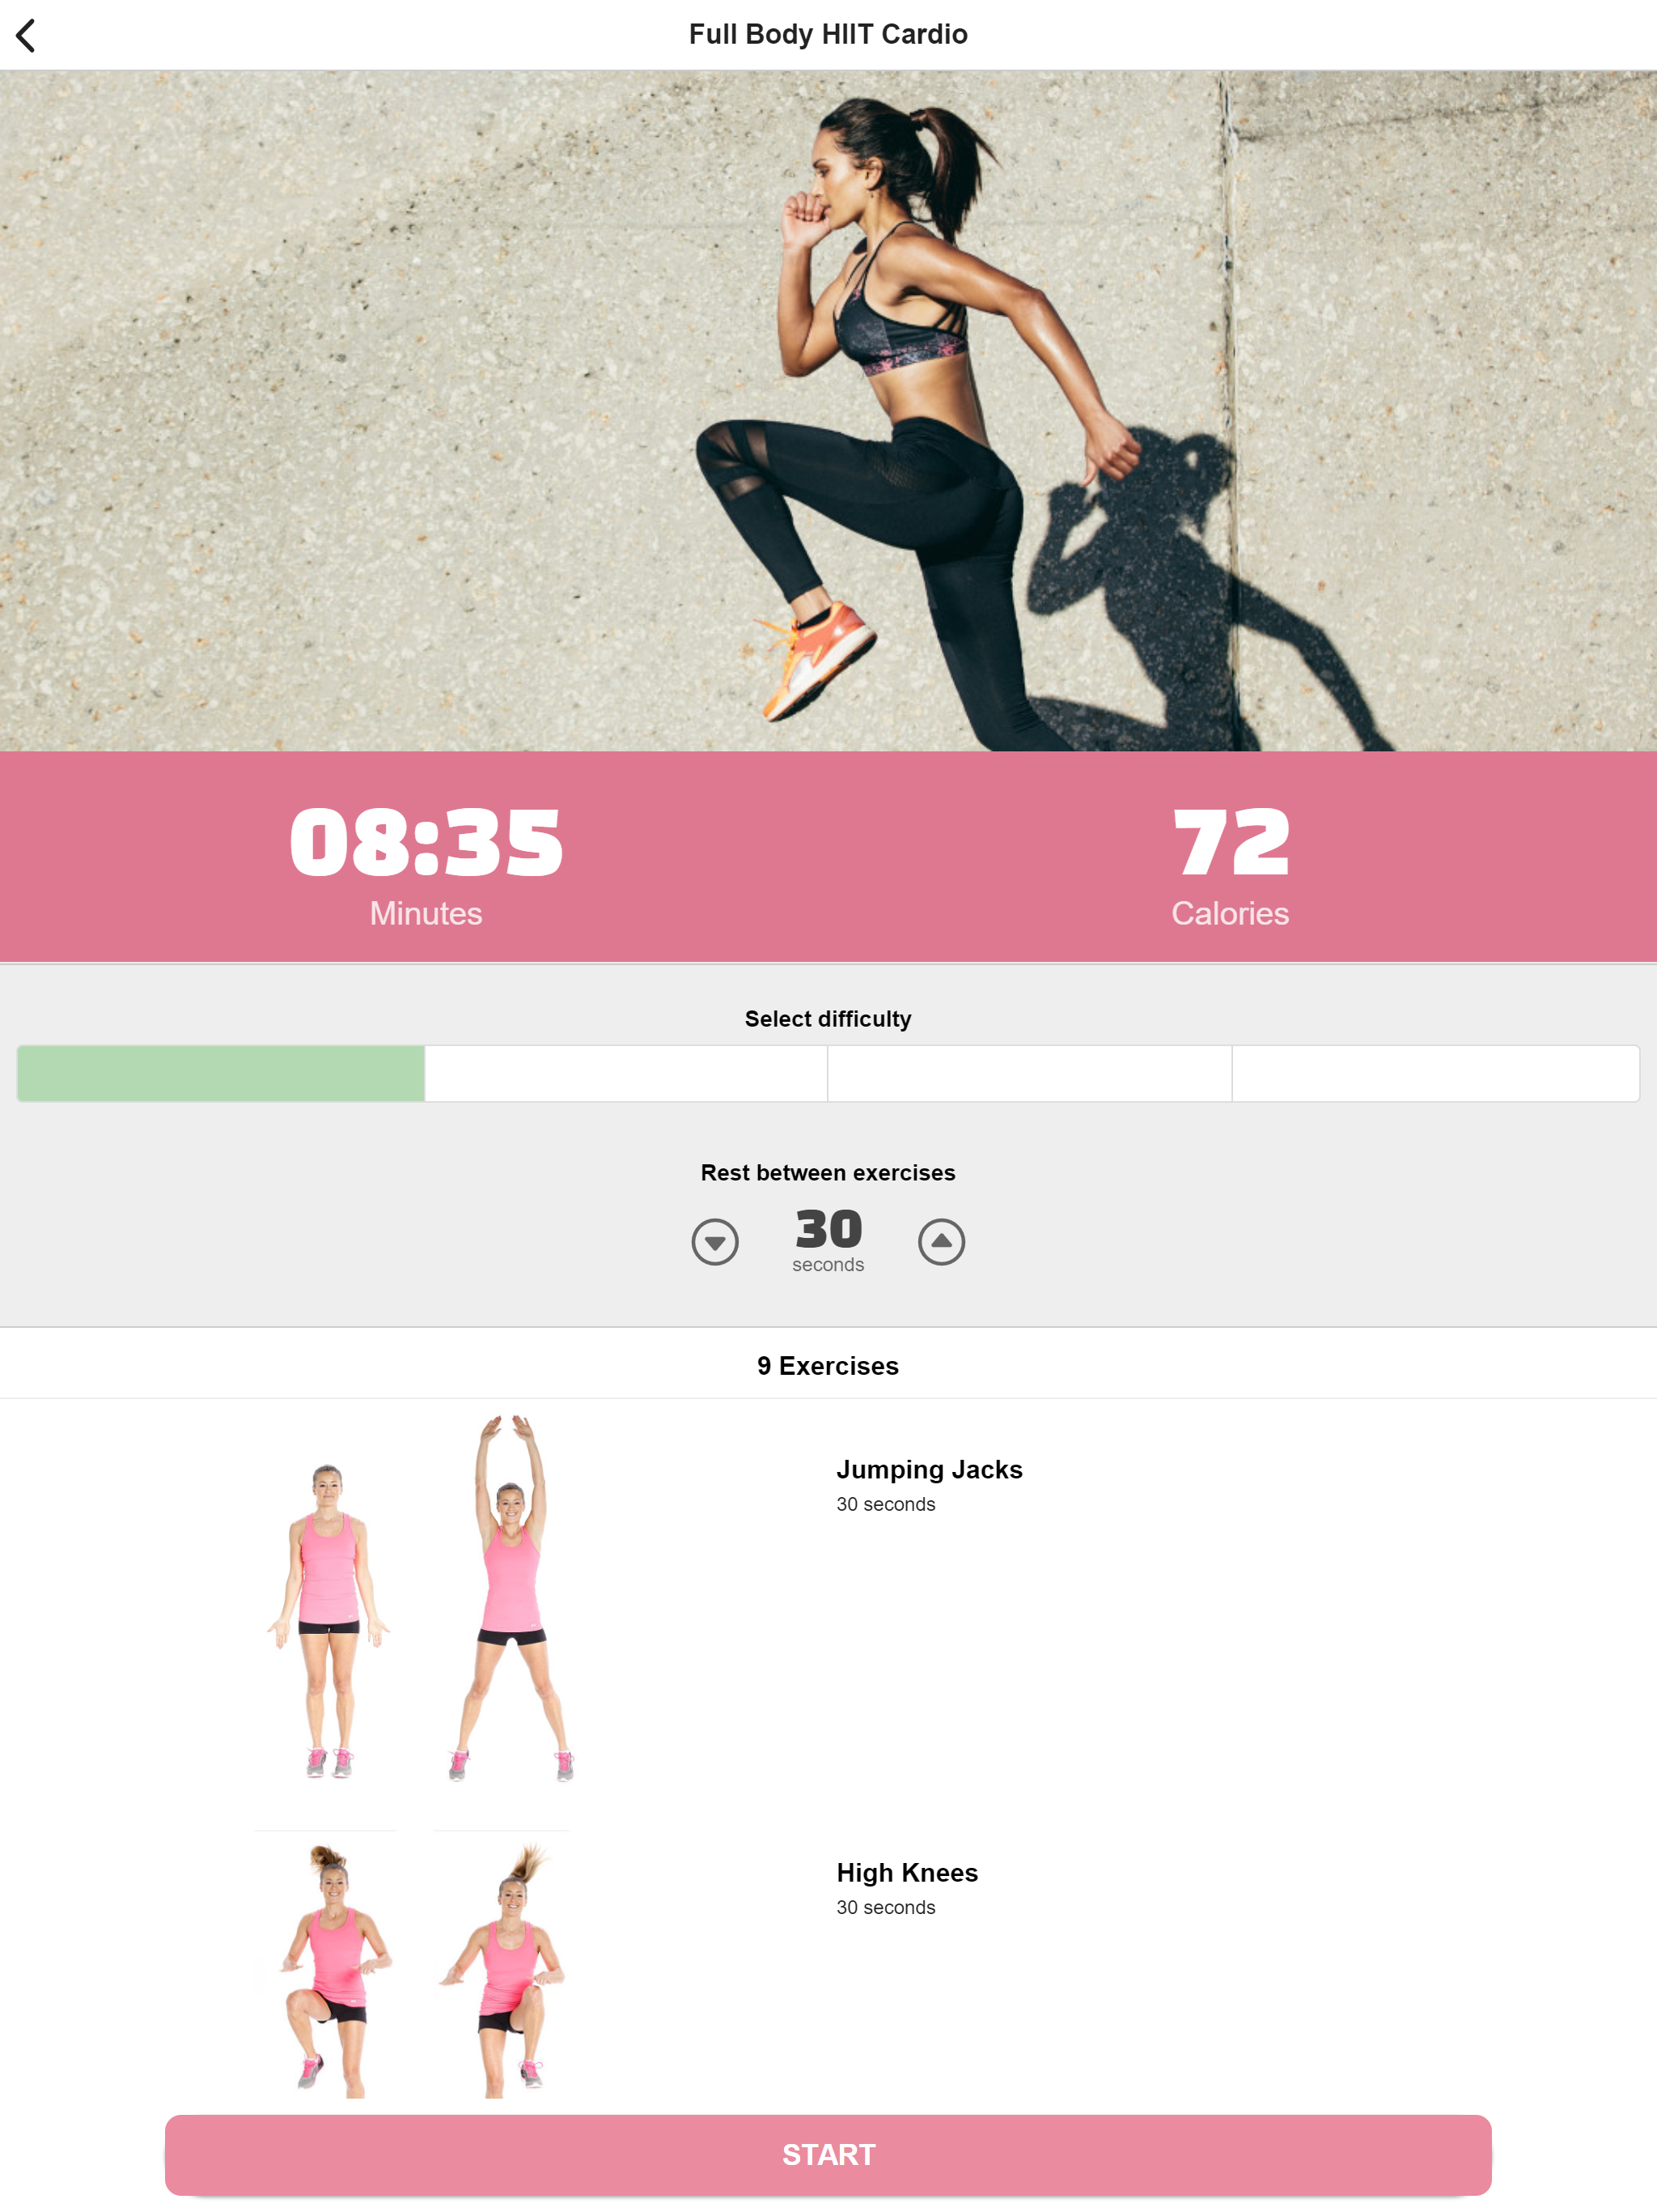Image resolution: width=1657 pixels, height=2212 pixels.
Task: Select the third difficulty level segment
Action: (x=1029, y=1073)
